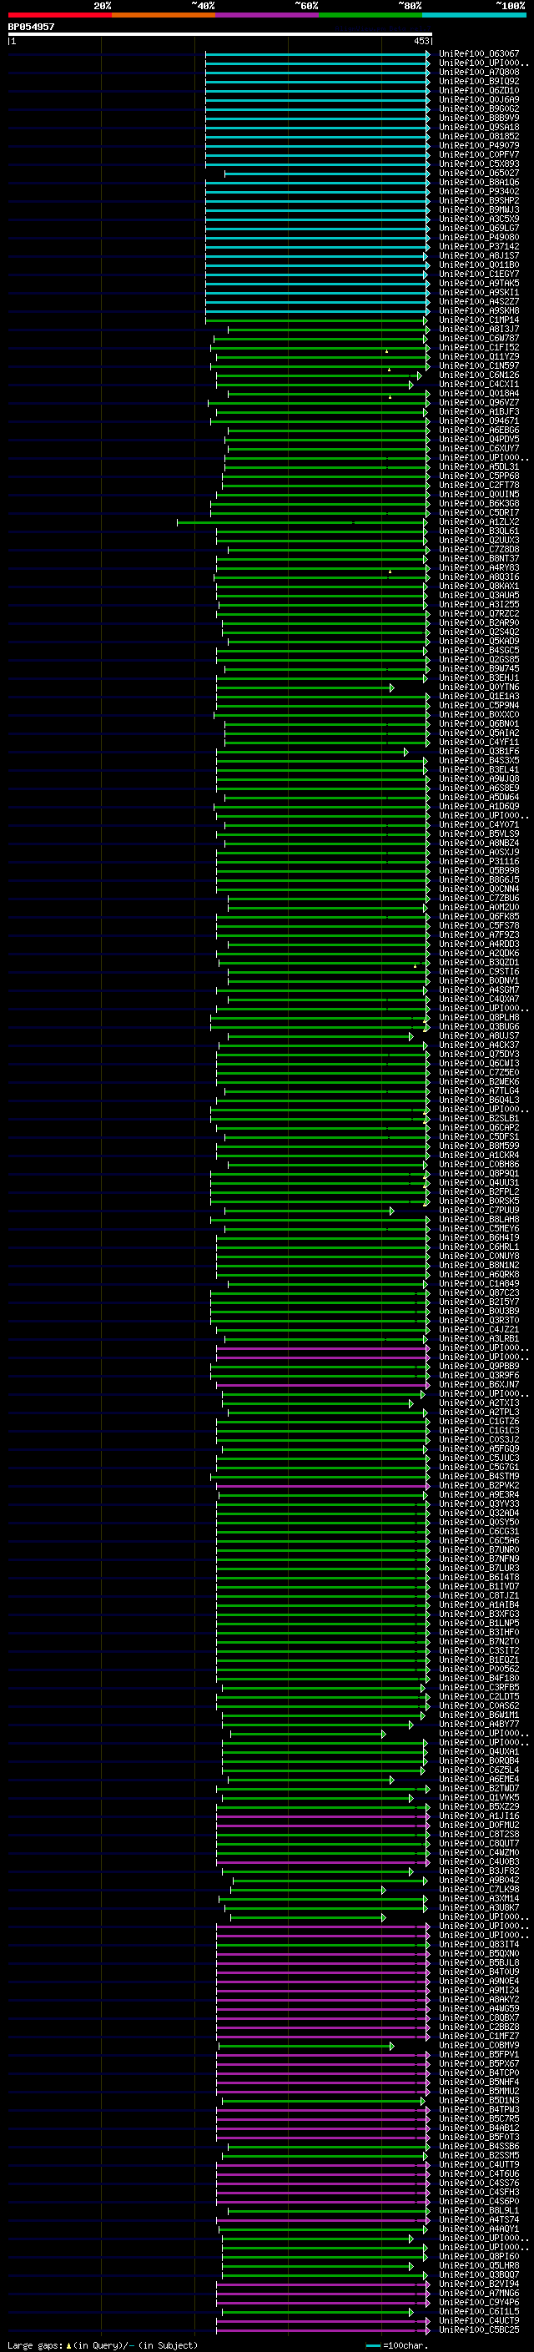
Task: Click the label UniRef100_A7TLG4
Action: [479, 1091]
